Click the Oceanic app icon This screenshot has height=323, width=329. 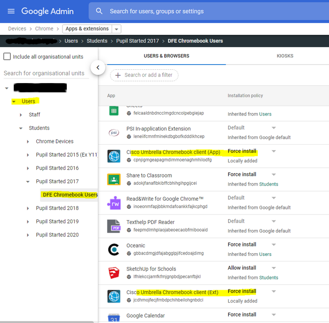[114, 249]
